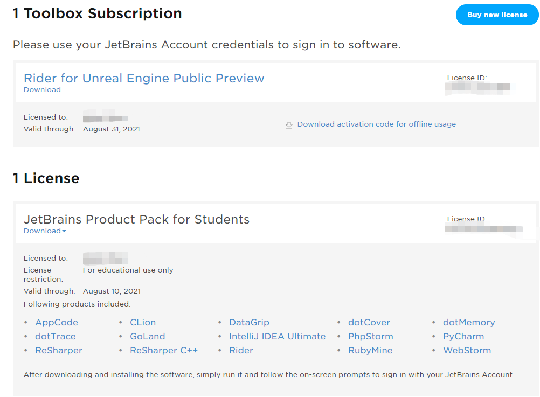This screenshot has height=397, width=540.
Task: Select the Following products included label
Action: (x=77, y=304)
